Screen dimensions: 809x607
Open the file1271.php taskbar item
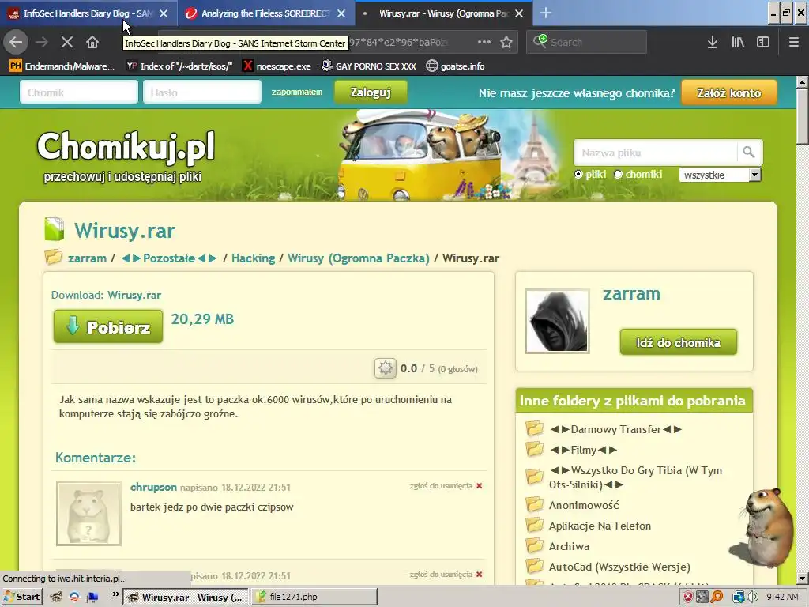pos(314,597)
